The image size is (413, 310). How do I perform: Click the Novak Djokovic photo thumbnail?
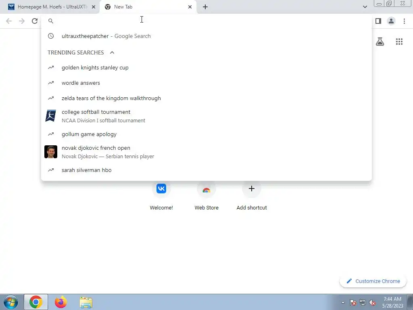[51, 152]
